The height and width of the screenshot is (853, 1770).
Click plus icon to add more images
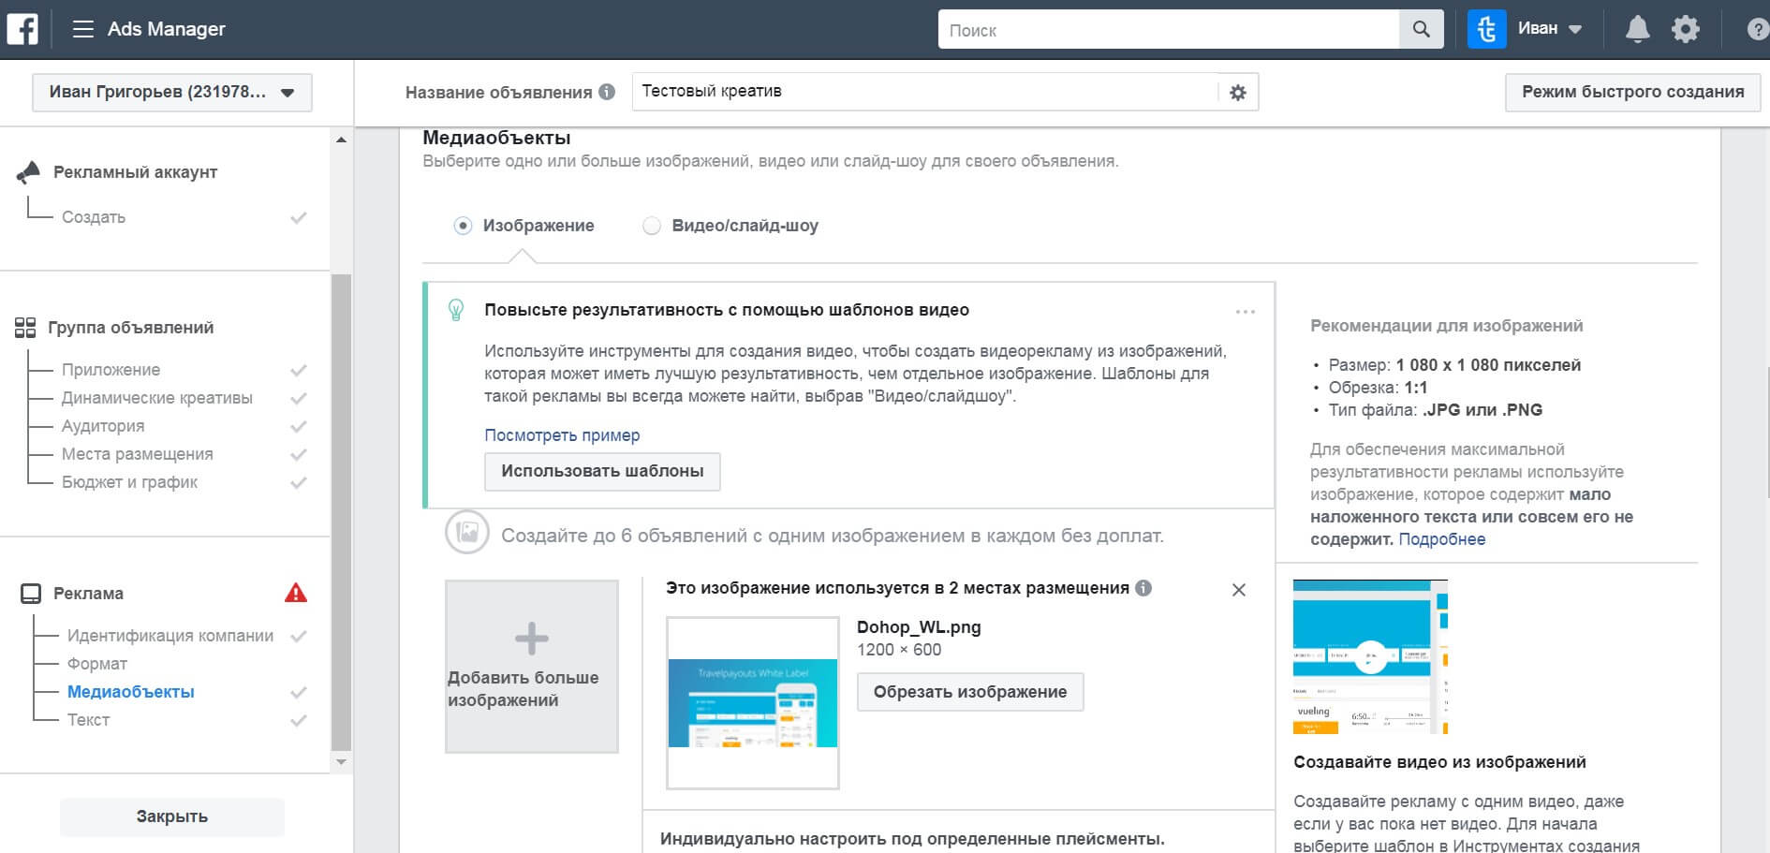pos(532,639)
